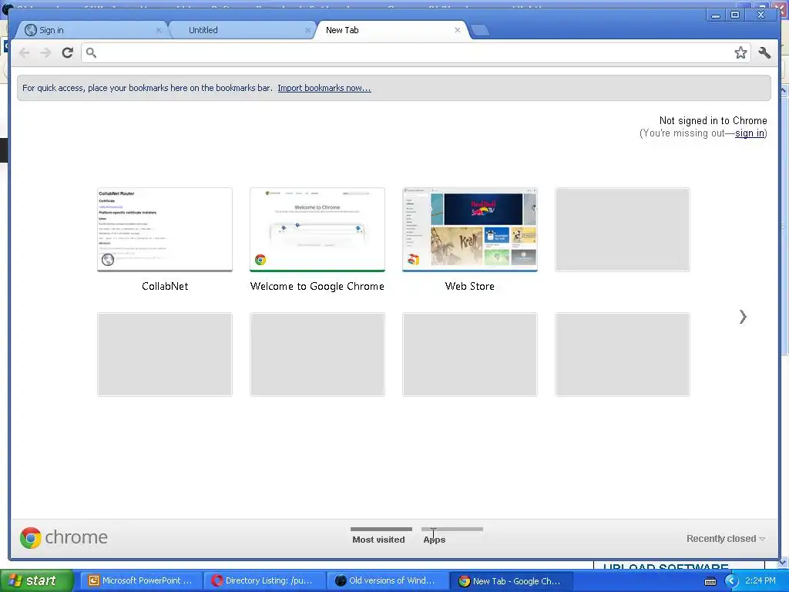Bookmark this page with the star
The height and width of the screenshot is (592, 789).
[x=740, y=53]
